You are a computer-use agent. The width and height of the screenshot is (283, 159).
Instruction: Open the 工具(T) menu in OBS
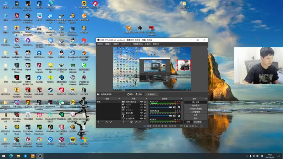[148, 44]
